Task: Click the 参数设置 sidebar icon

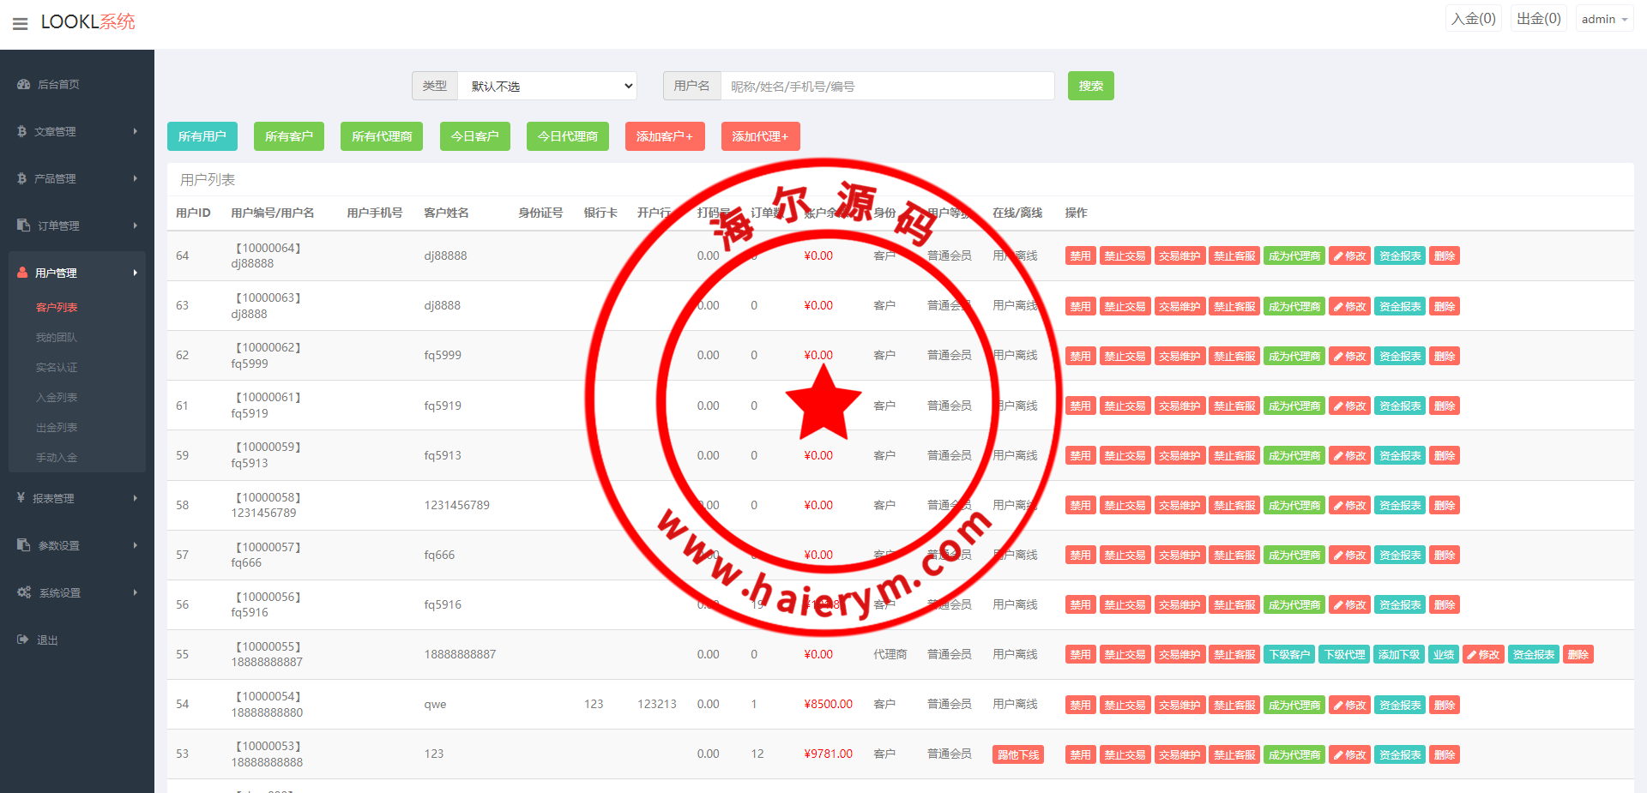Action: (23, 545)
